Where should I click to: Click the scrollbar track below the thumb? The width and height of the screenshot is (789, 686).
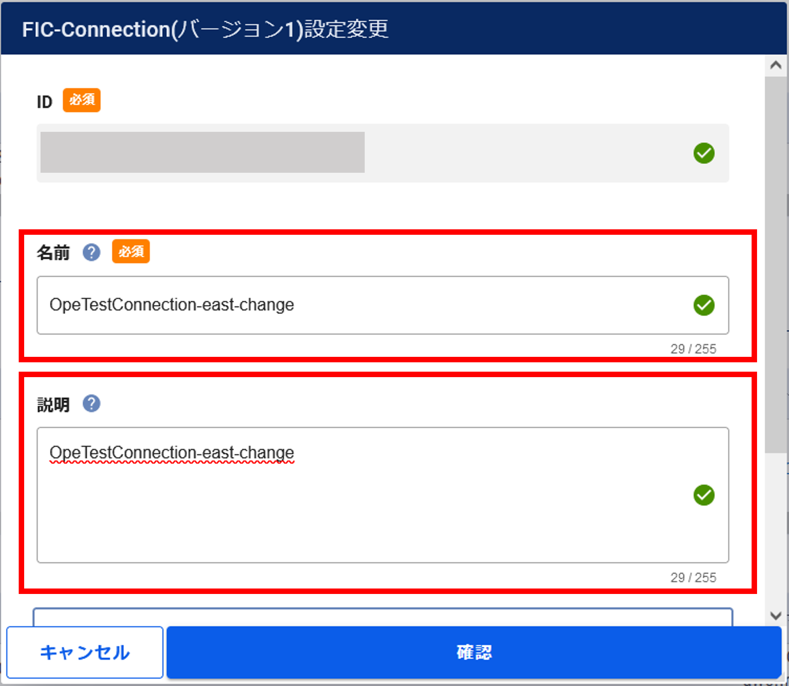[775, 530]
